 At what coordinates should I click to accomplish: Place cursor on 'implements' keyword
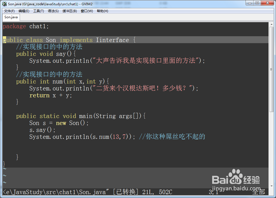point(76,40)
